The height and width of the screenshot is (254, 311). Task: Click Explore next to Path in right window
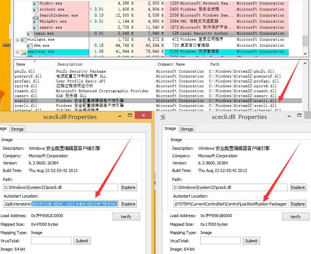[x=298, y=187]
